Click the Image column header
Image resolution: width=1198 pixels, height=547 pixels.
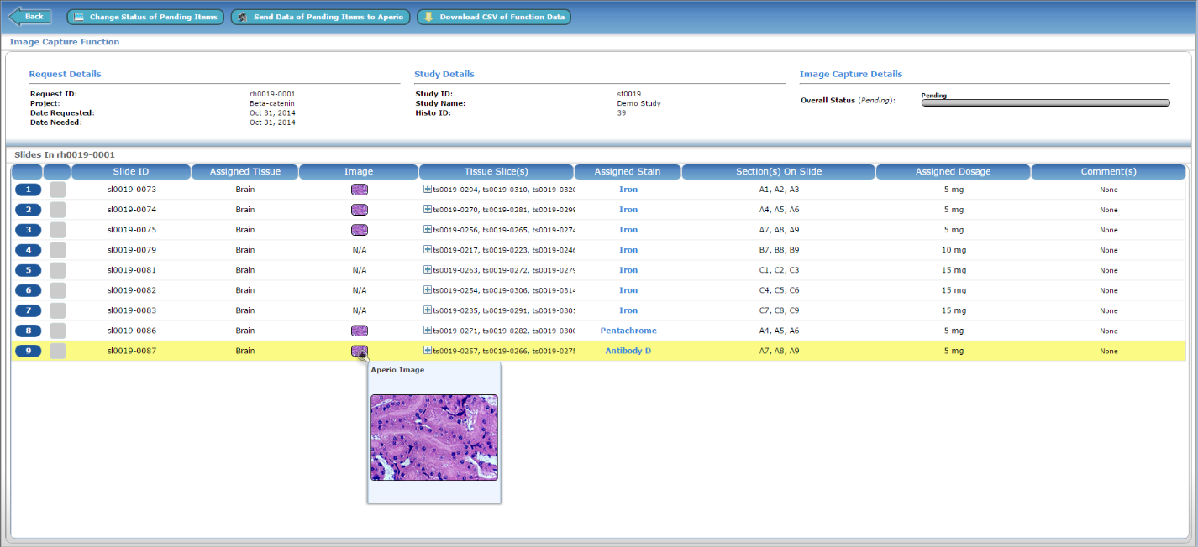[x=359, y=172]
